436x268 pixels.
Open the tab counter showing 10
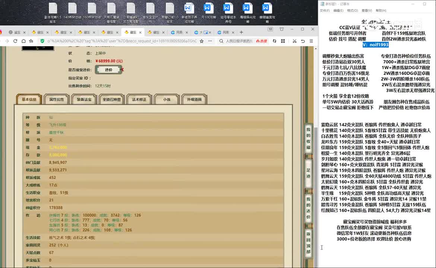(x=270, y=29)
